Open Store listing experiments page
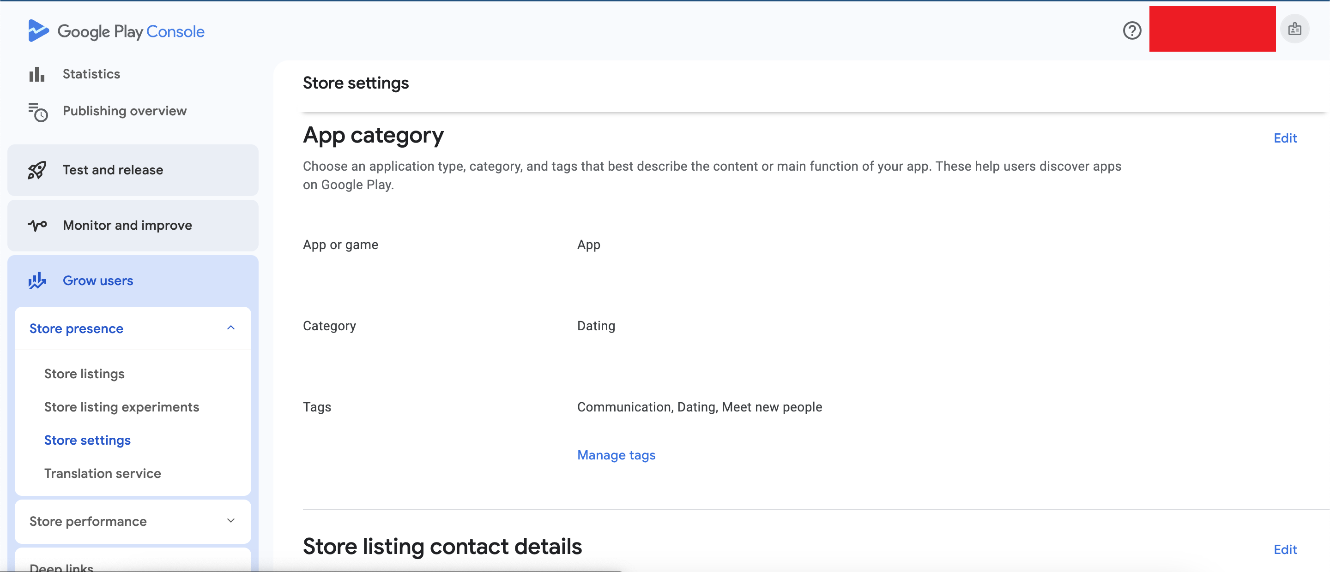This screenshot has width=1330, height=572. coord(121,406)
